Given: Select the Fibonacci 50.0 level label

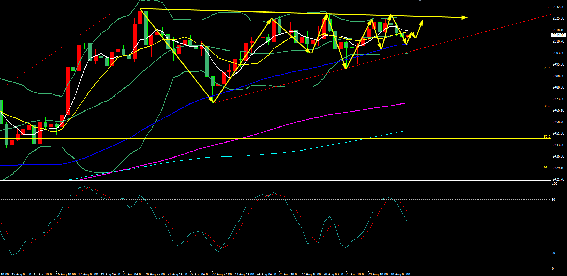Looking at the screenshot, I should click(547, 137).
